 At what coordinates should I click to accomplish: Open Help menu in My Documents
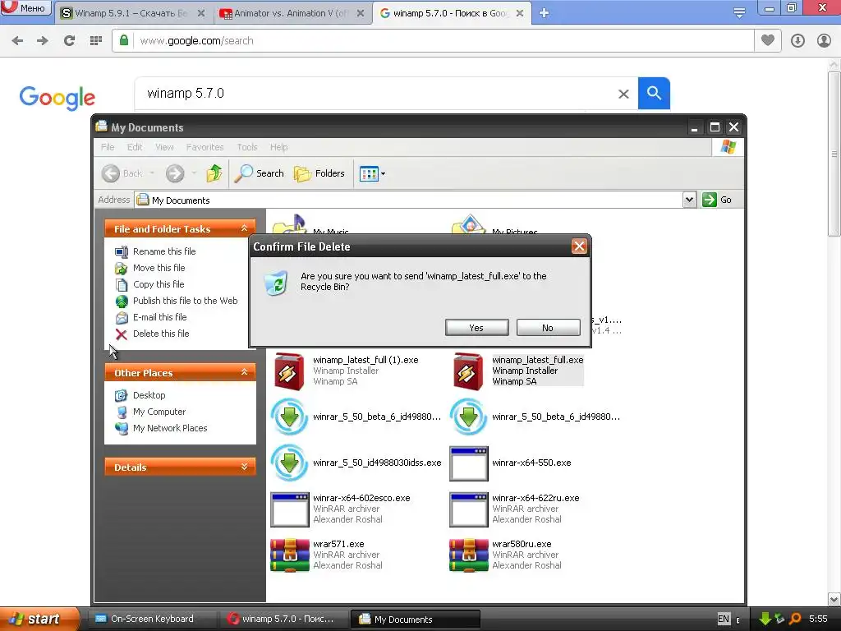pyautogui.click(x=279, y=147)
